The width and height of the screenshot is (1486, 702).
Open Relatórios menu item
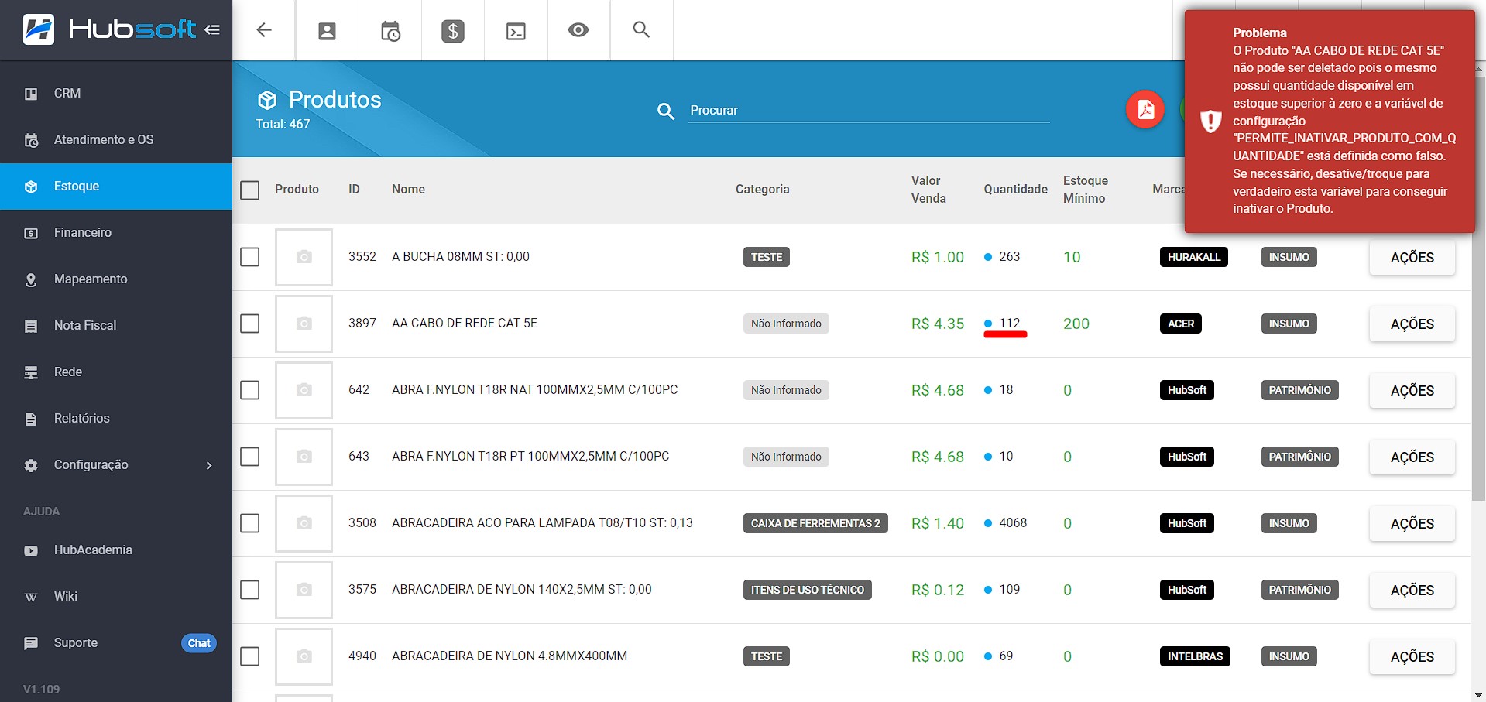(116, 418)
